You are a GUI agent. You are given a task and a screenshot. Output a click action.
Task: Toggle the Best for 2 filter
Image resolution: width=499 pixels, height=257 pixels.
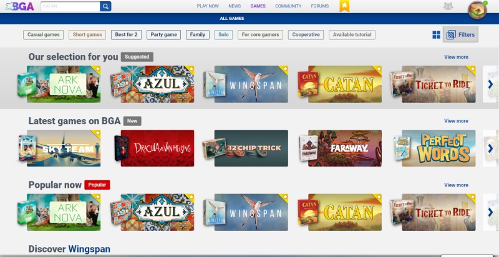[x=126, y=35]
